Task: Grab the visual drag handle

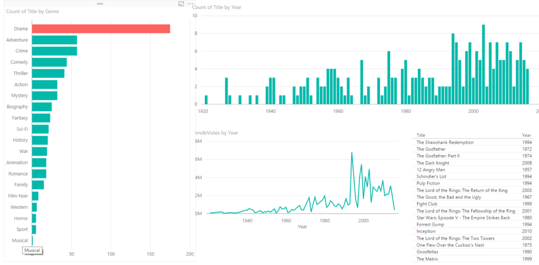Action: pyautogui.click(x=100, y=4)
